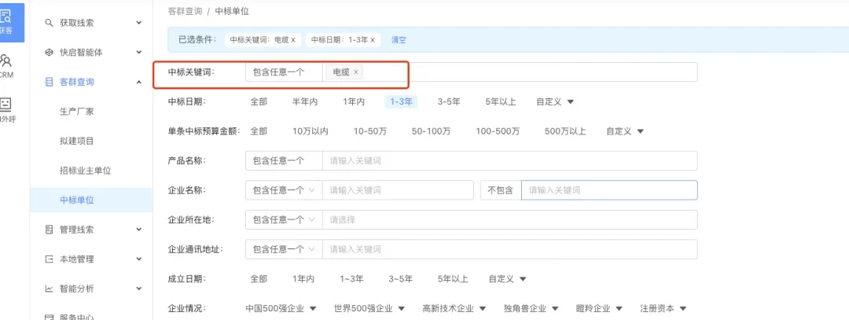Expand the 管理线索 menu
This screenshot has height=320, width=849.
[x=138, y=230]
